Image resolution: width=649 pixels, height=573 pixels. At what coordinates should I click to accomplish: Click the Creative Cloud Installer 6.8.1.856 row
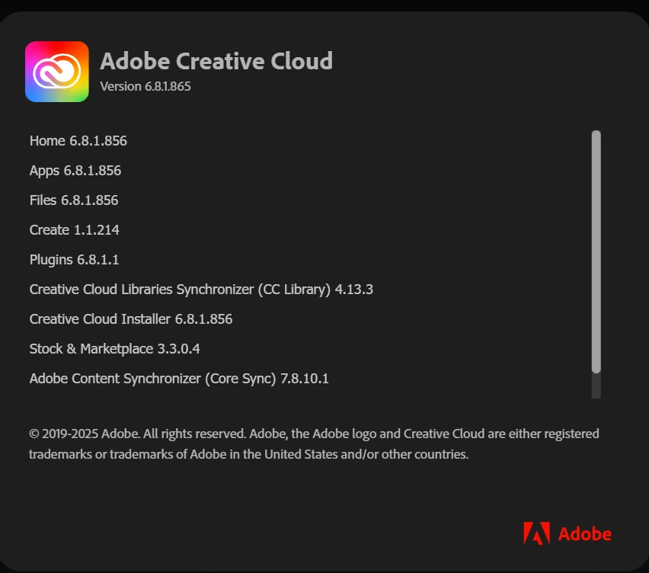tap(131, 319)
